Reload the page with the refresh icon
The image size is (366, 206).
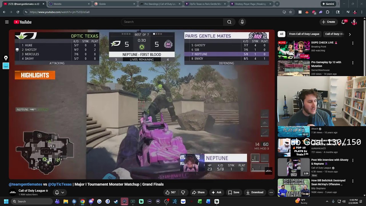pos(18,12)
